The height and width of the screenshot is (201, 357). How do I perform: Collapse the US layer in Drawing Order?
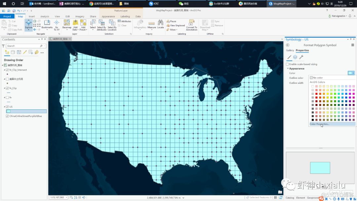click(x=4, y=107)
